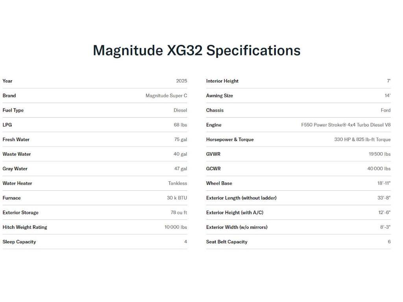The width and height of the screenshot is (403, 302).
Task: Select the Exterior Length (without ladder) label
Action: click(241, 198)
